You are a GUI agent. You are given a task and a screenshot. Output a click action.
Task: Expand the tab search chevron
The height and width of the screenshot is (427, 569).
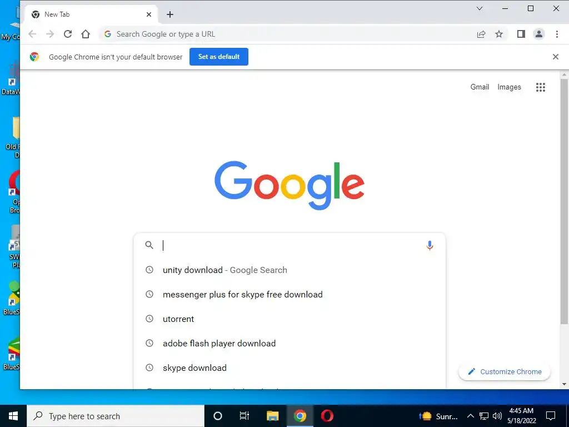click(480, 8)
